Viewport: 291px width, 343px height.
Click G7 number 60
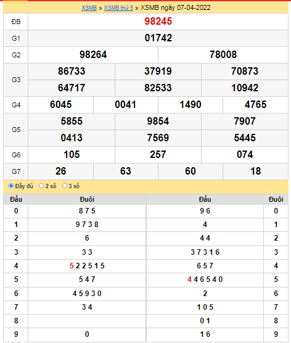click(x=191, y=171)
